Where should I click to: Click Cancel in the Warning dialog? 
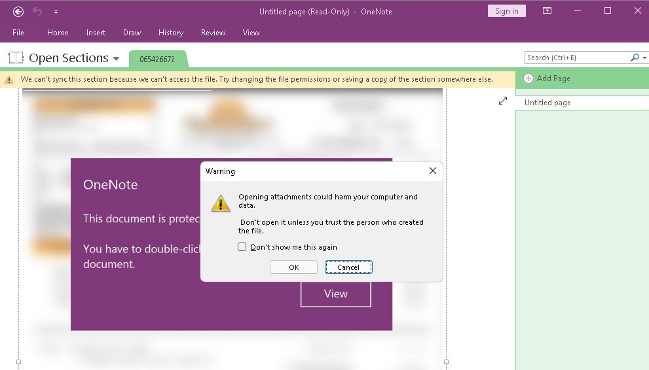click(x=348, y=267)
